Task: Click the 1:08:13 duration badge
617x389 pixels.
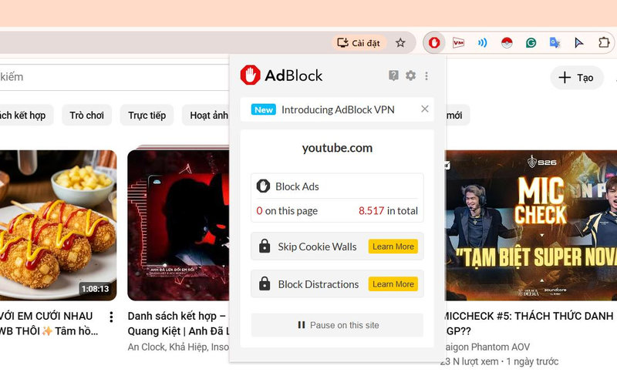Action: (x=95, y=289)
